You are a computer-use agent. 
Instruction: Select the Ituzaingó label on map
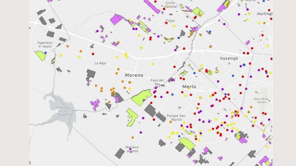(229, 59)
